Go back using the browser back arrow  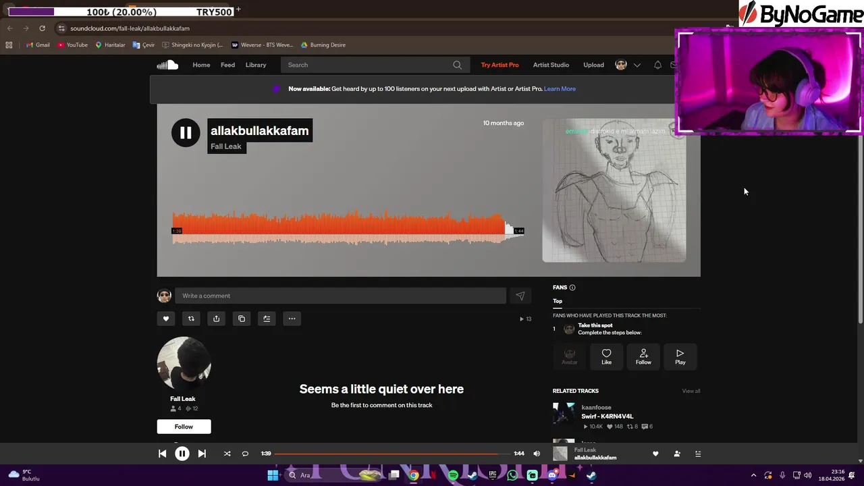9,28
